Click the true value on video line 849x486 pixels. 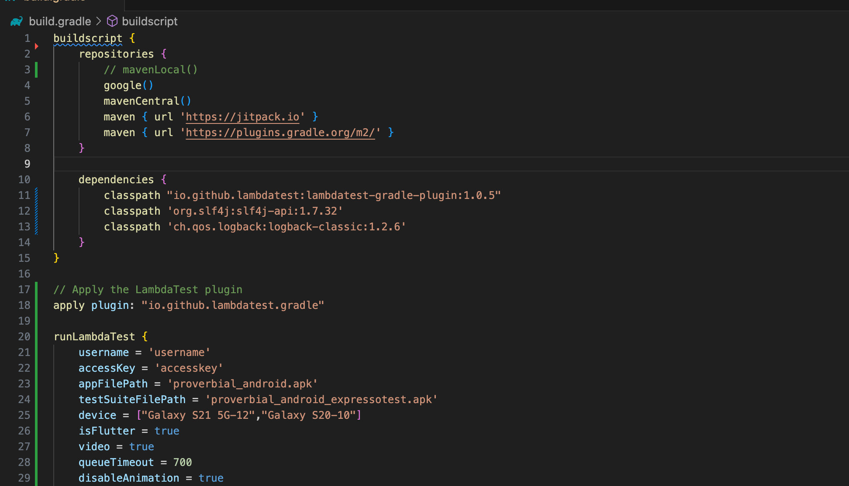141,447
